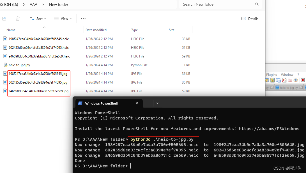The width and height of the screenshot is (306, 173).
Task: Toggle the Details pane in File Explorer
Action: [250, 18]
